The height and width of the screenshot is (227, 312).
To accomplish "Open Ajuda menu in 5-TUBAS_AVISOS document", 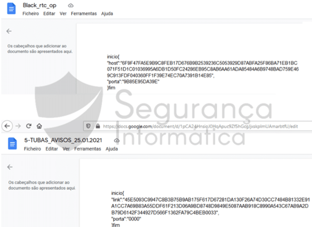I will tap(112, 149).
